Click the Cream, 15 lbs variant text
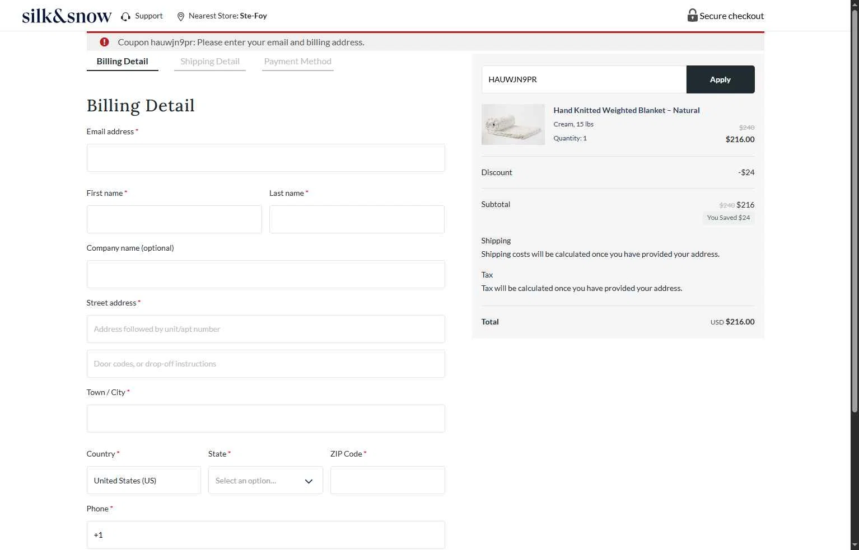This screenshot has width=859, height=550. tap(573, 124)
